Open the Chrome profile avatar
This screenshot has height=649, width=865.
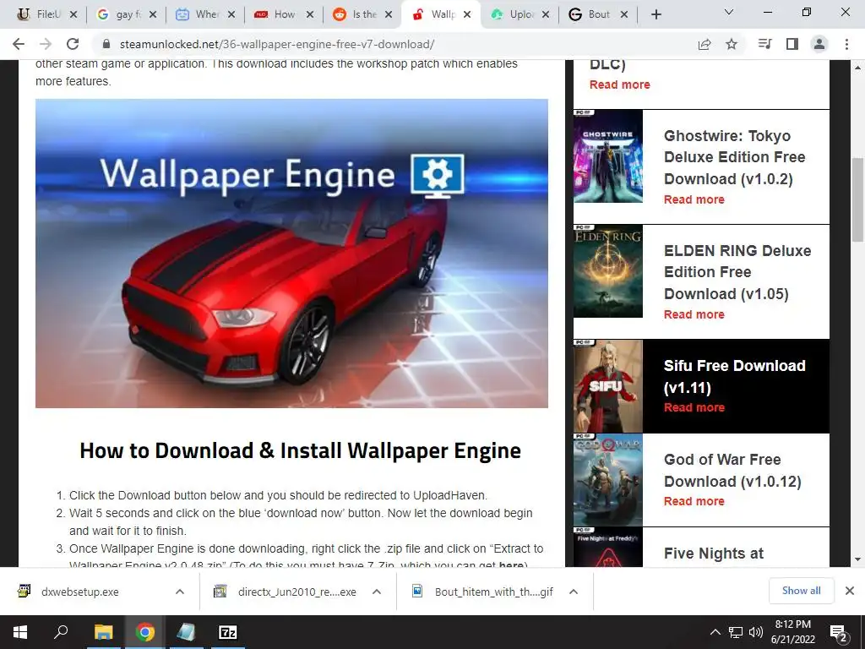(819, 44)
